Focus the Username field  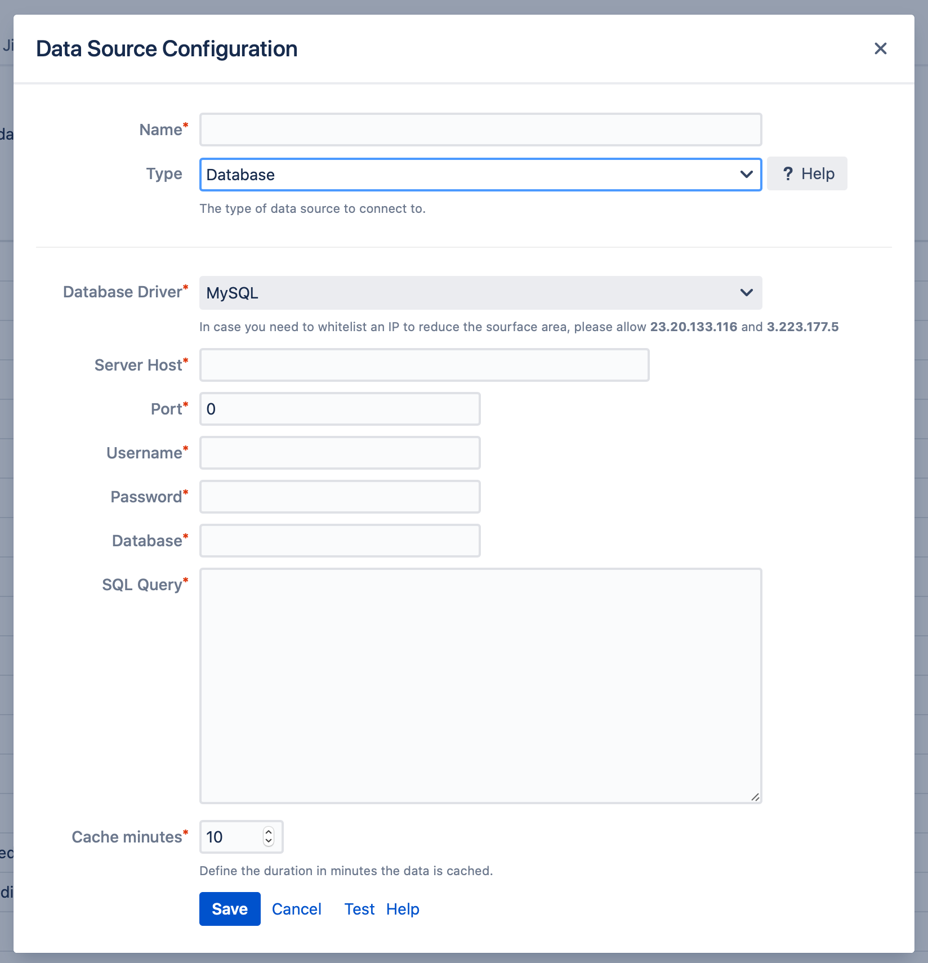[339, 452]
